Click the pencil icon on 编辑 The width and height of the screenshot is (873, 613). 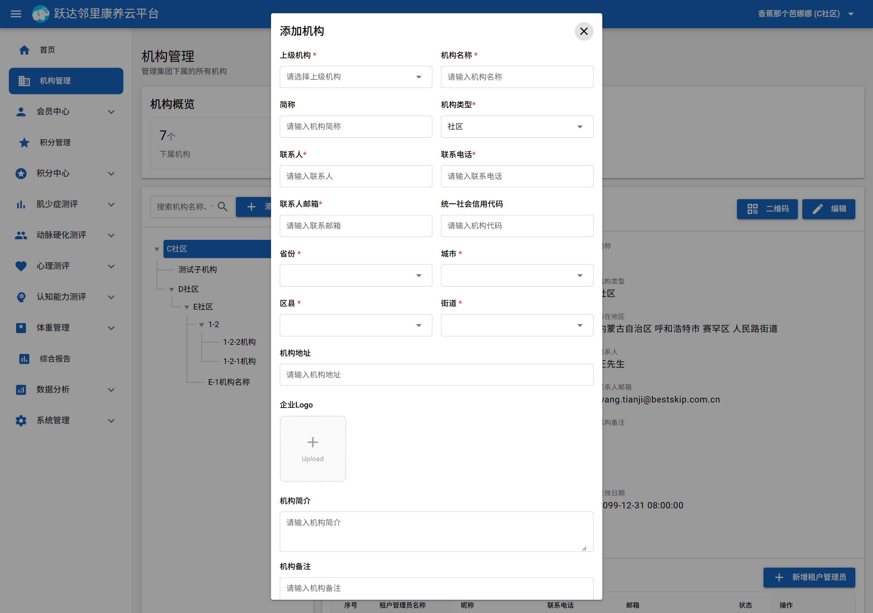pos(818,209)
